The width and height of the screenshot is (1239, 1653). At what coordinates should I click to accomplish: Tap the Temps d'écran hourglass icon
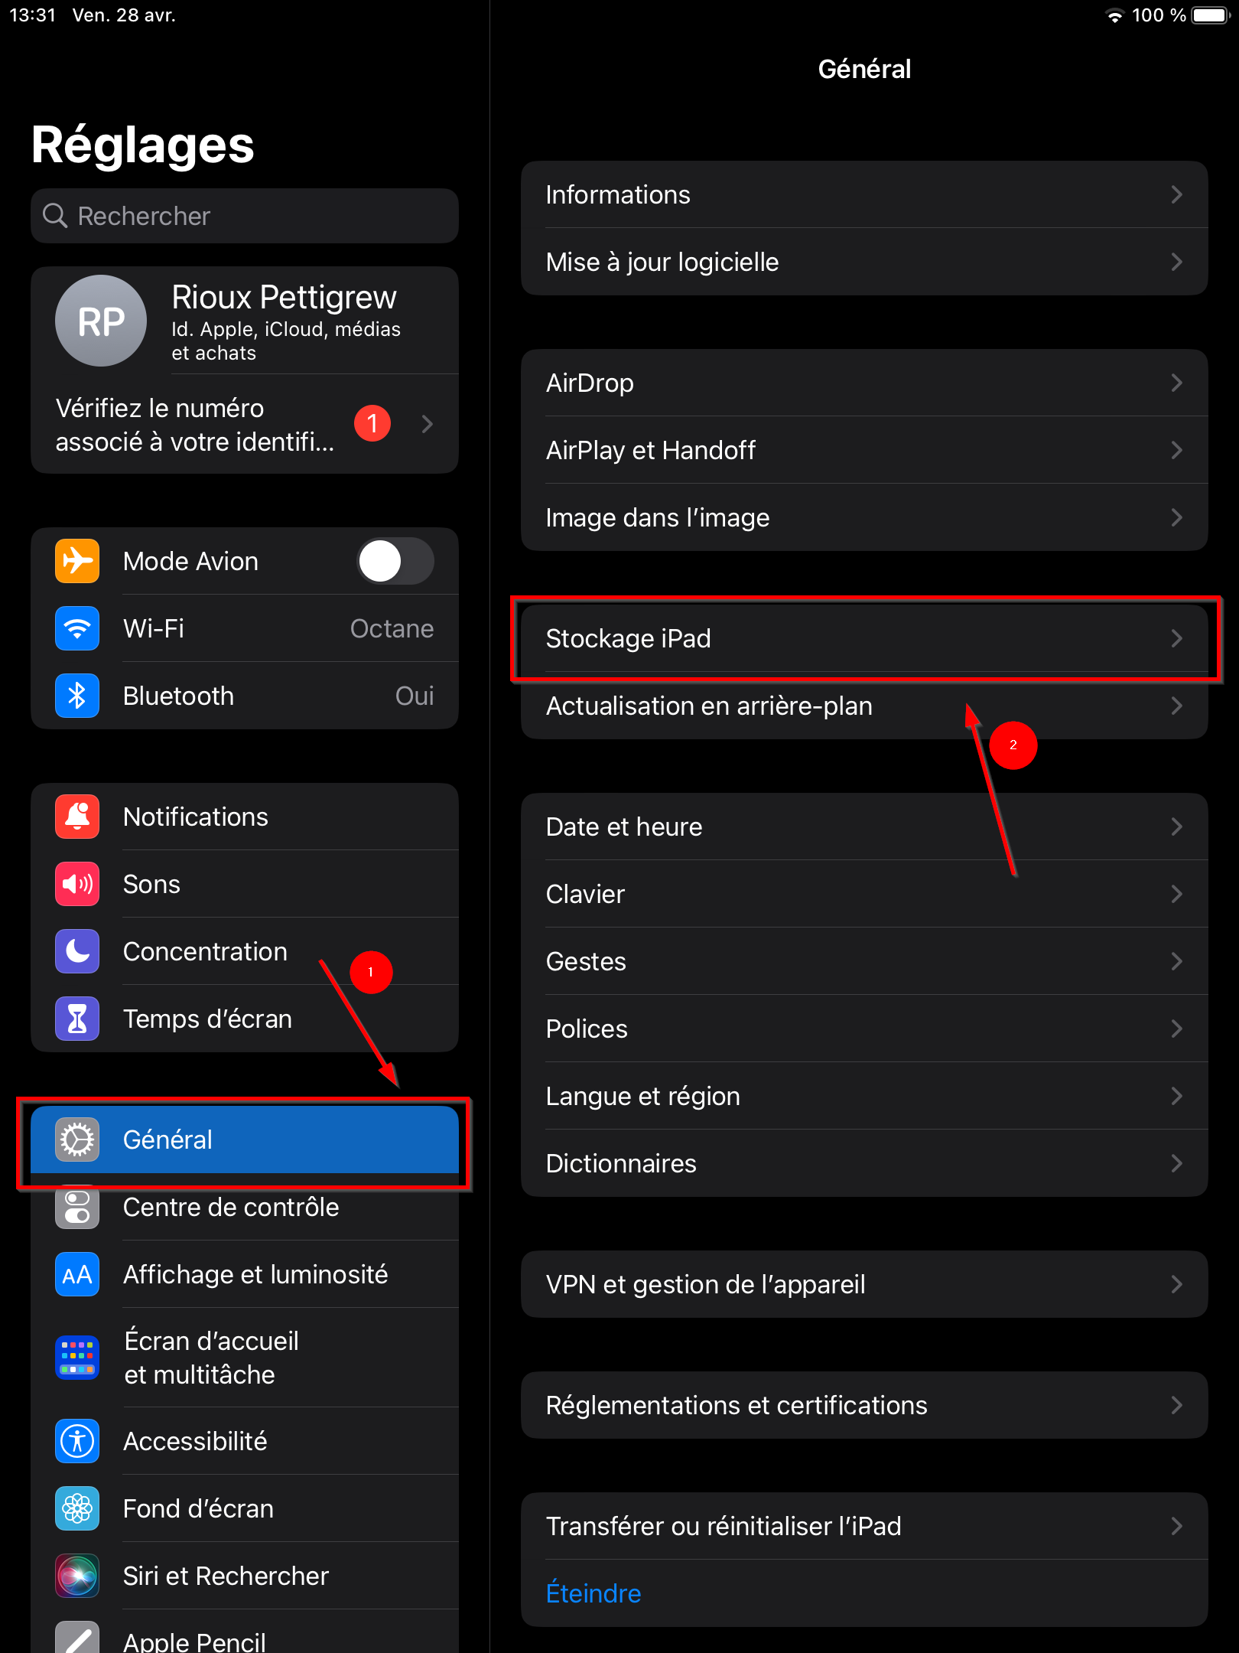pyautogui.click(x=77, y=1019)
